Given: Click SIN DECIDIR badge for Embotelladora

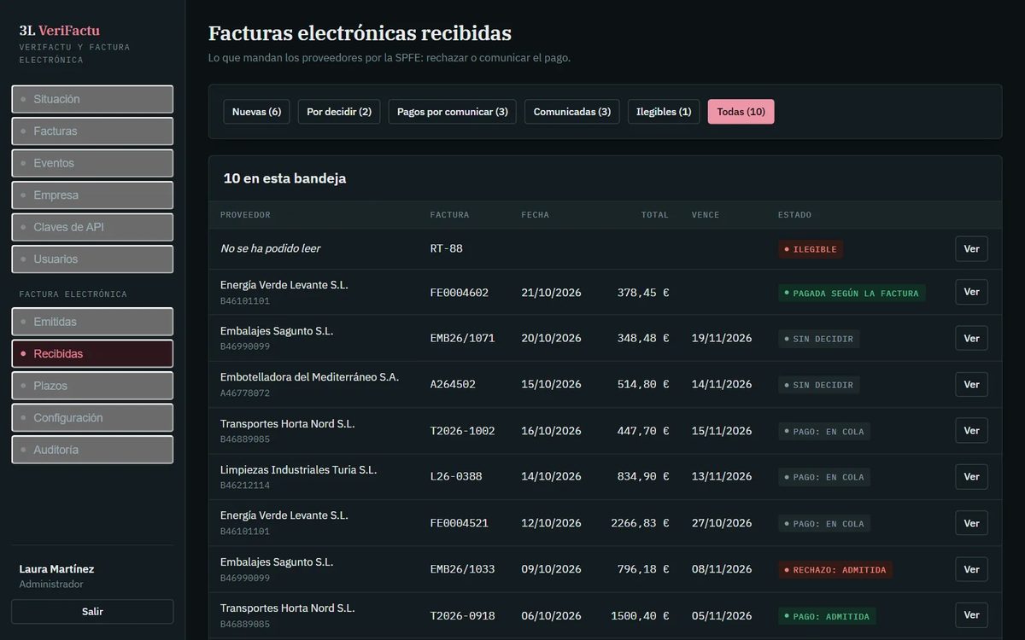Looking at the screenshot, I should 819,385.
